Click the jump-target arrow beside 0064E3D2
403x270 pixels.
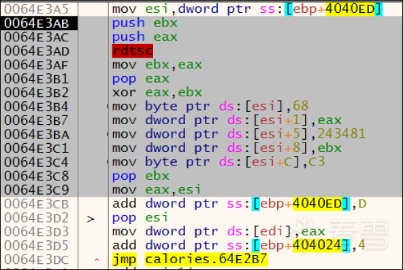click(x=91, y=219)
